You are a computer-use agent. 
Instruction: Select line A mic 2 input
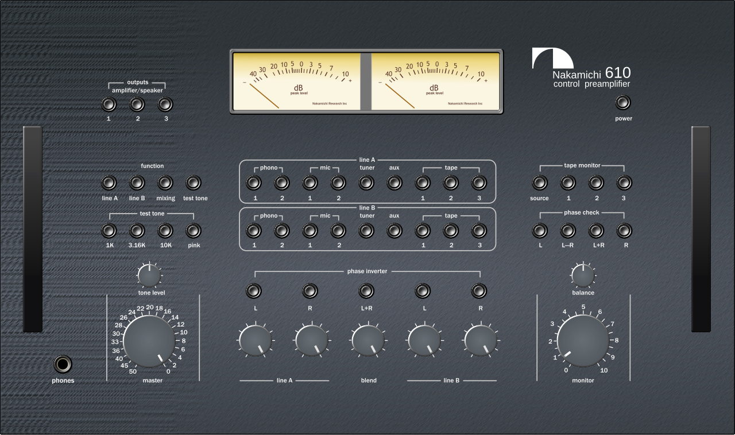coord(338,183)
